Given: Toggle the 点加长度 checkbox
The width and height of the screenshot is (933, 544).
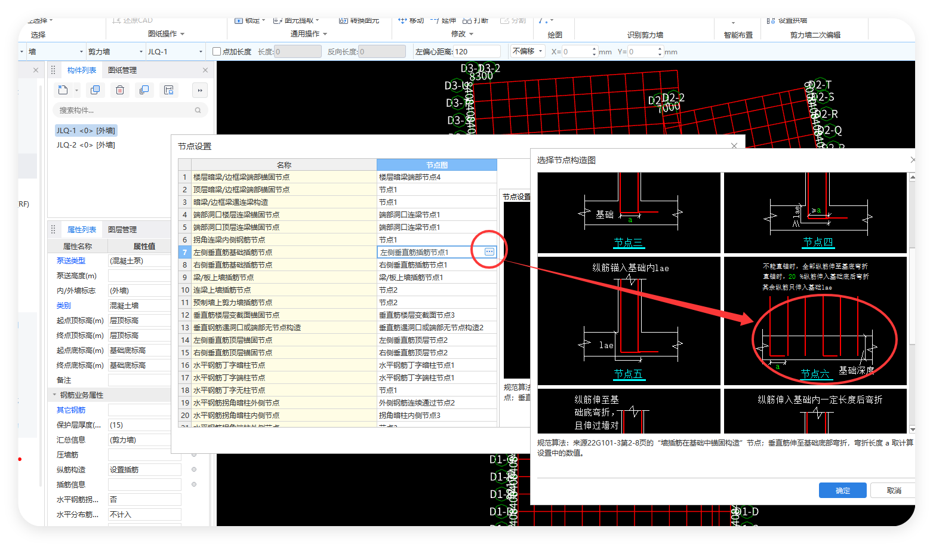Looking at the screenshot, I should 217,52.
